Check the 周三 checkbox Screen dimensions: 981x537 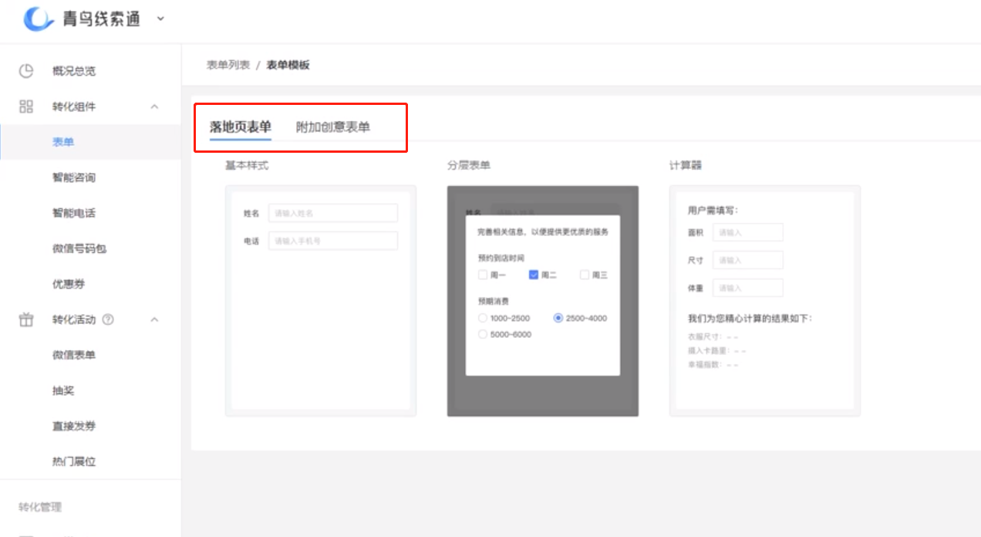pos(585,275)
